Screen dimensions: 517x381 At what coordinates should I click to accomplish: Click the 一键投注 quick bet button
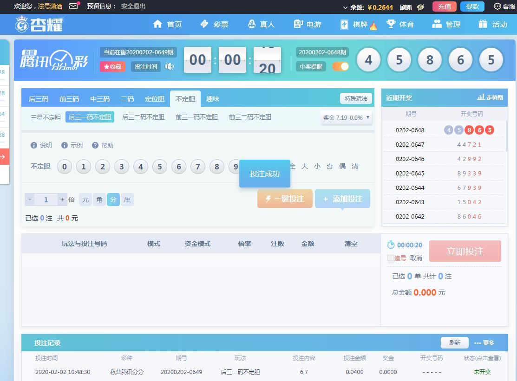pos(285,199)
